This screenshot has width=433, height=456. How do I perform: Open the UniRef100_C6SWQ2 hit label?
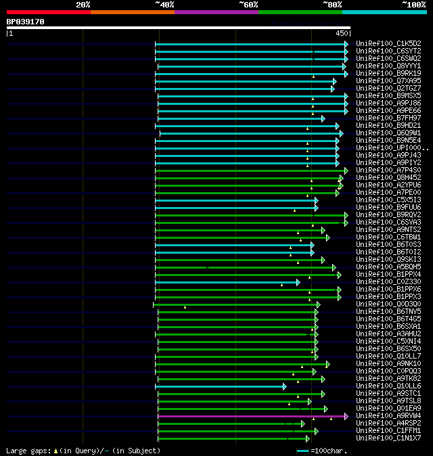(x=388, y=58)
